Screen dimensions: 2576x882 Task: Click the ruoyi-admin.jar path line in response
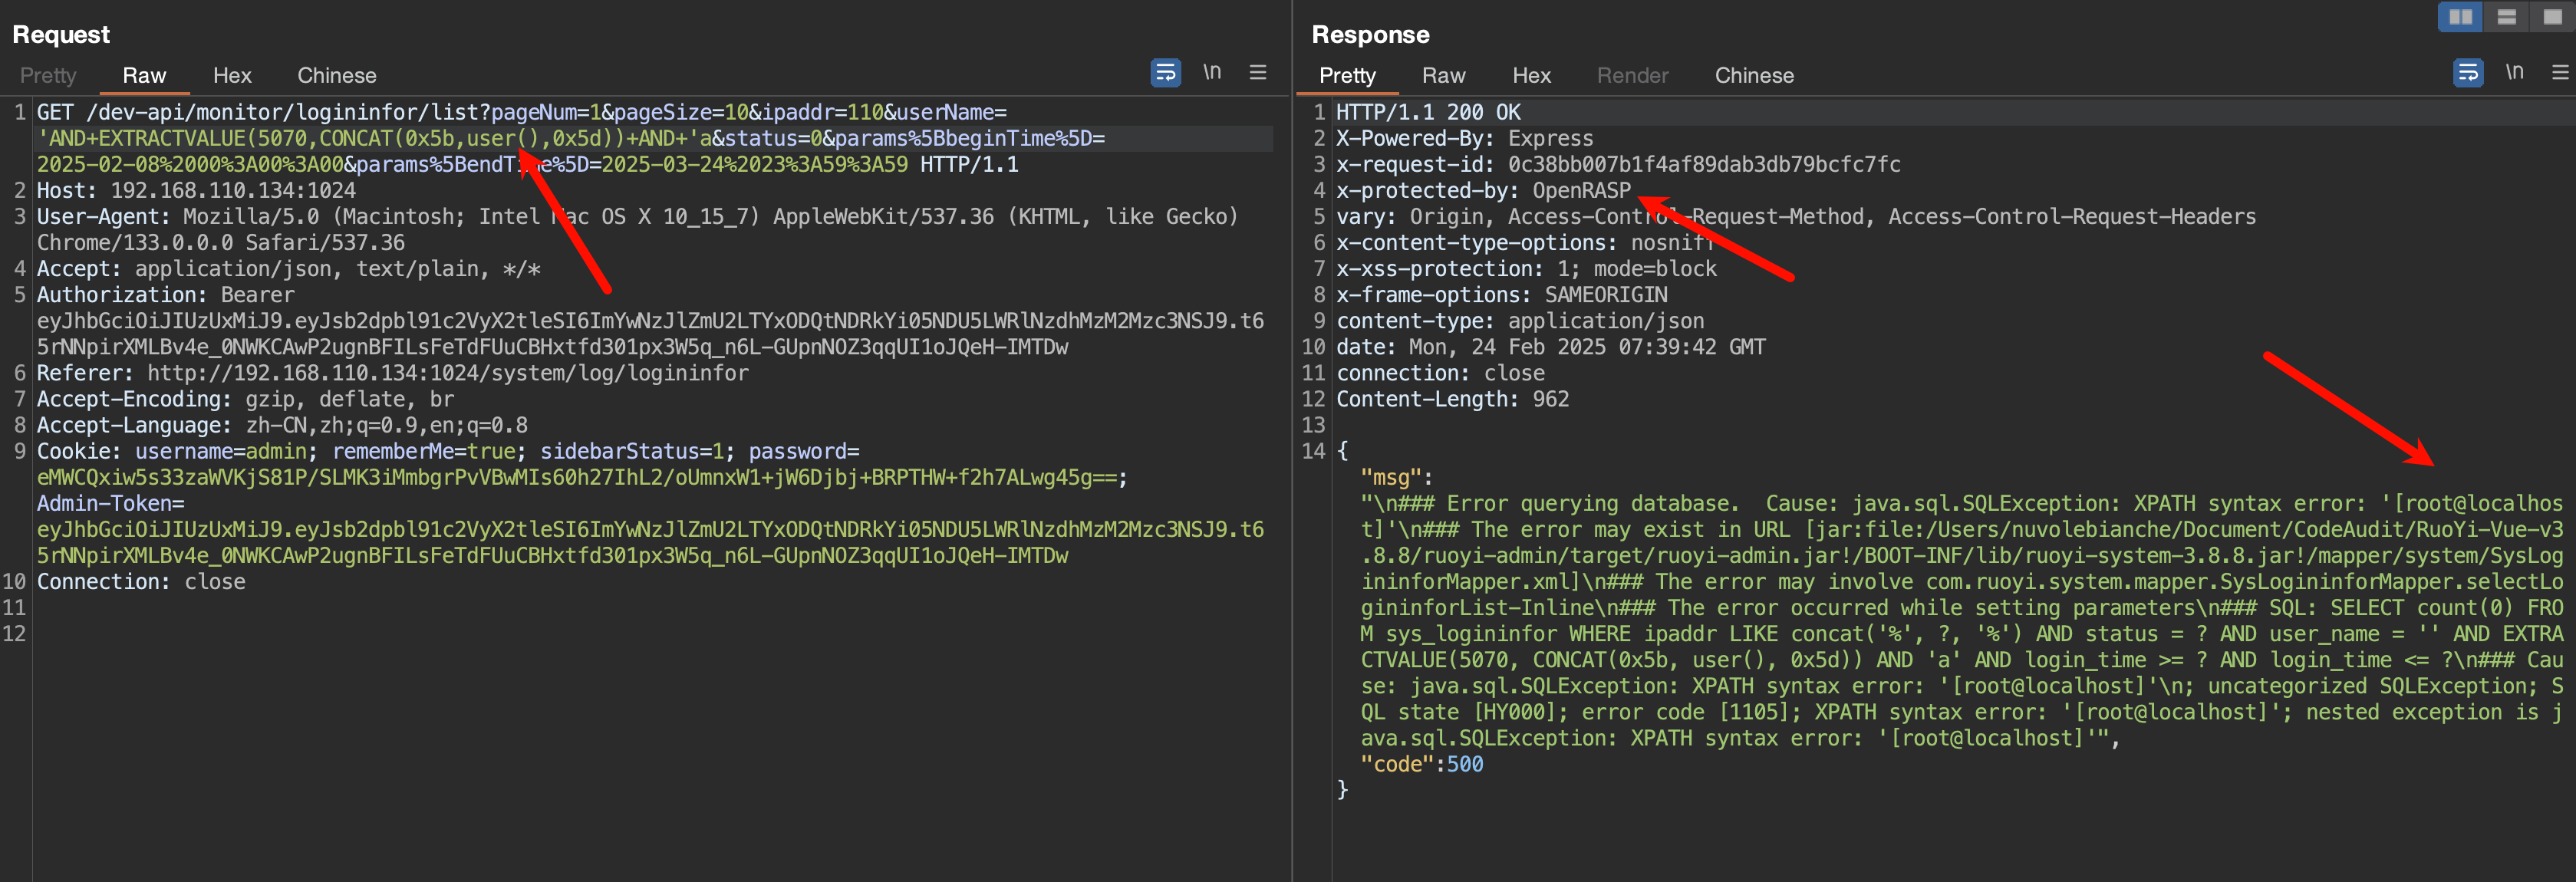pyautogui.click(x=1962, y=555)
